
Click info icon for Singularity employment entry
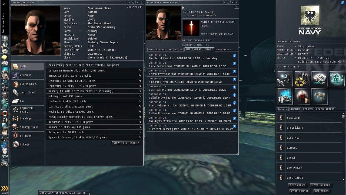pos(235,79)
